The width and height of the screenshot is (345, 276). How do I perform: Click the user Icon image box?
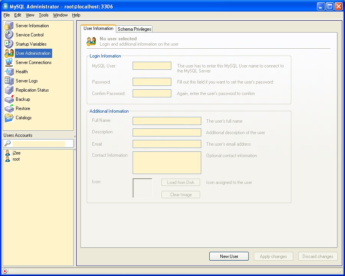(142, 188)
